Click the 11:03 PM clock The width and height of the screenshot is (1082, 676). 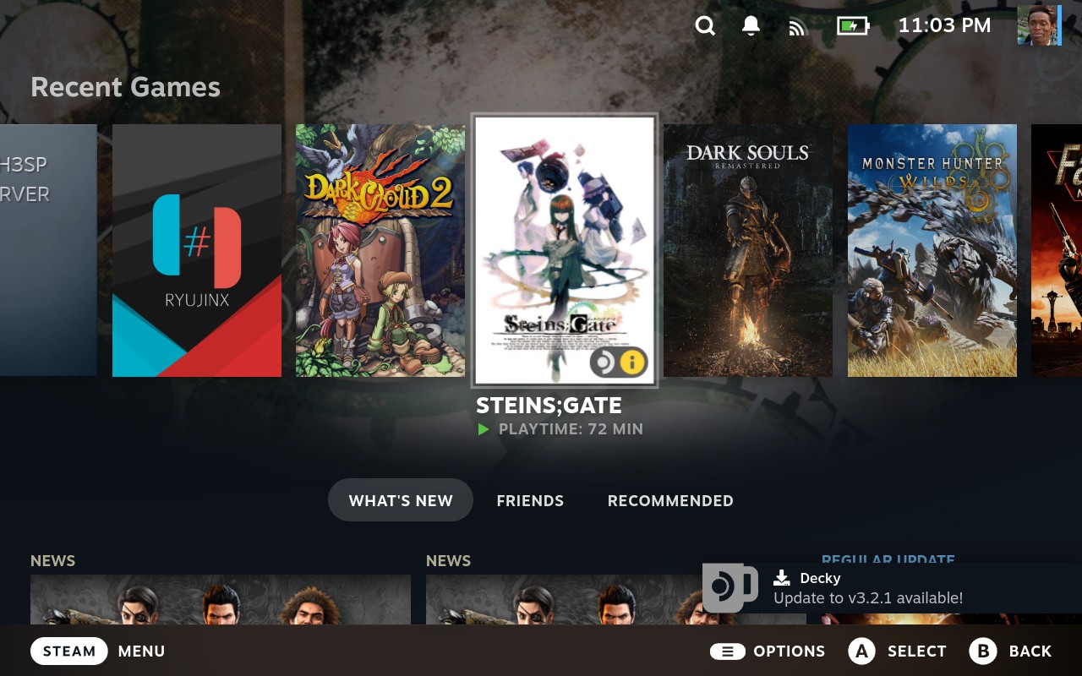tap(944, 25)
